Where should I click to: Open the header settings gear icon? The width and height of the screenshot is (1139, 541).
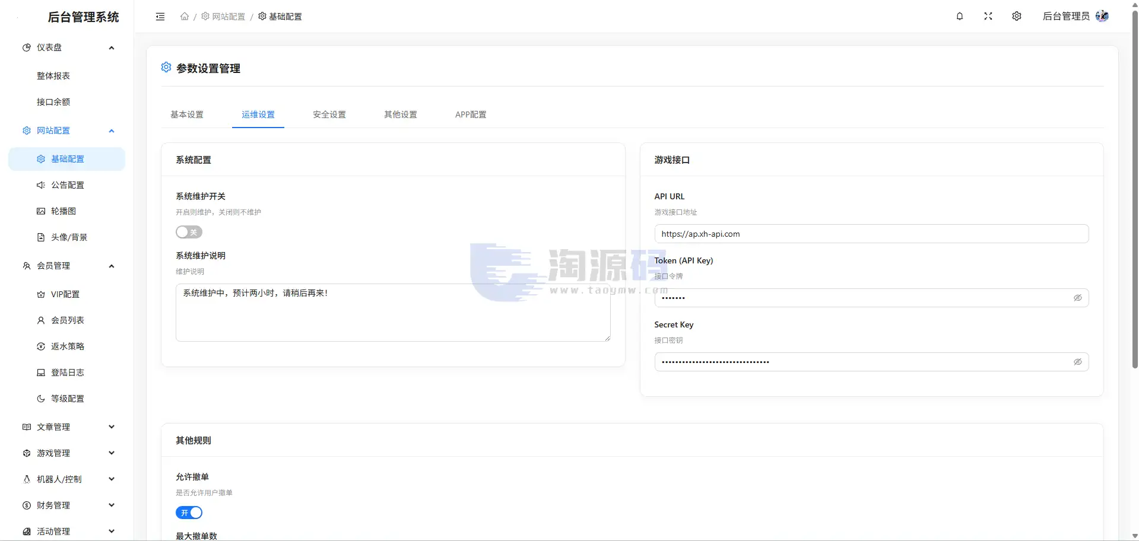click(x=1017, y=16)
